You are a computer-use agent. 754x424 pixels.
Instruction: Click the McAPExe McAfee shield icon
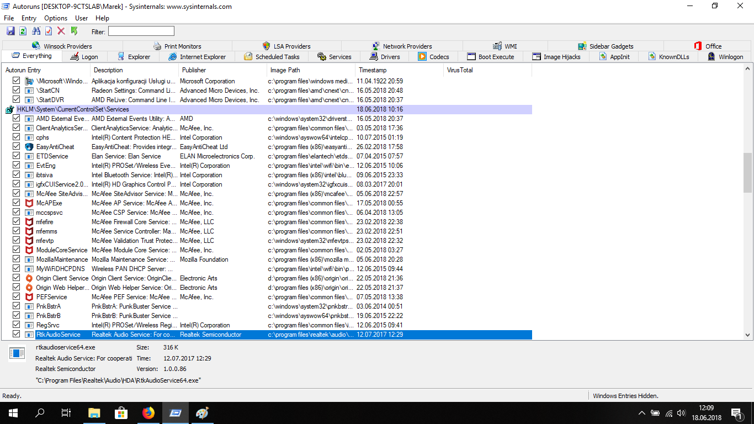coord(29,203)
